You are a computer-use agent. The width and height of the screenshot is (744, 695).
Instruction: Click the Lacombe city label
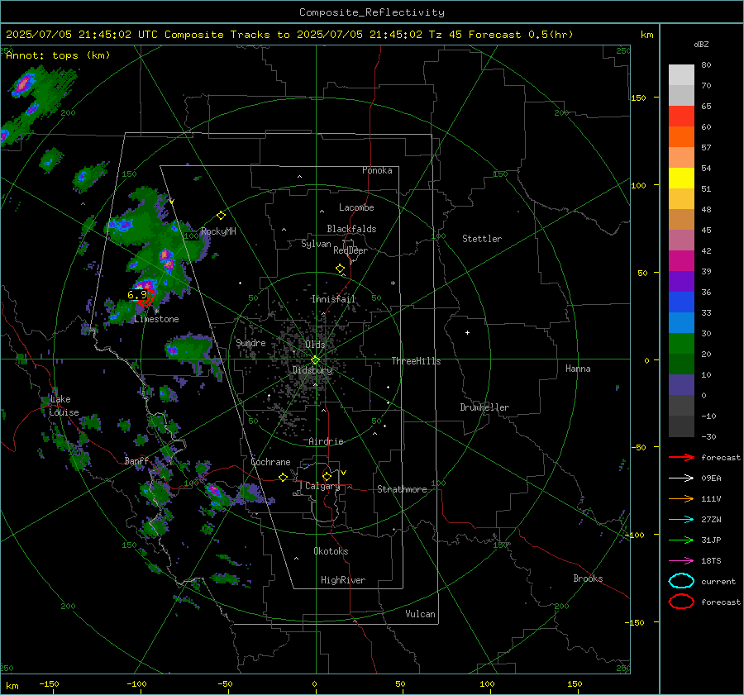[356, 207]
